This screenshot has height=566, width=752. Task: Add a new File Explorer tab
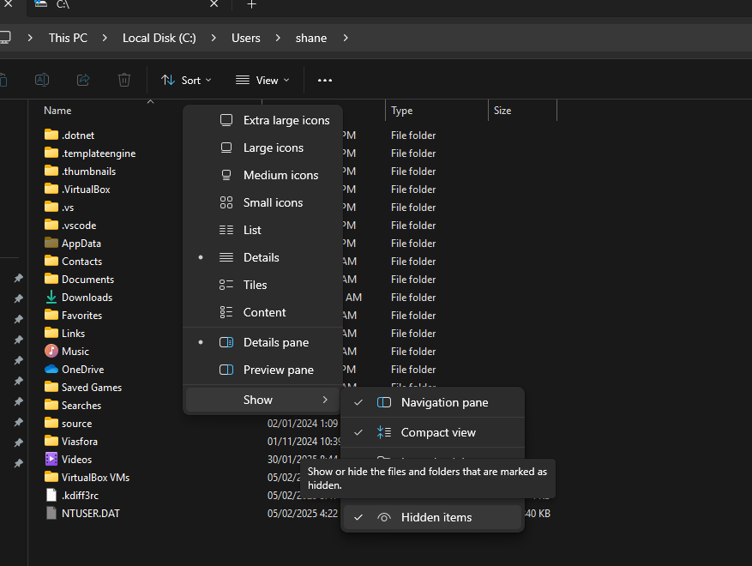pos(251,5)
